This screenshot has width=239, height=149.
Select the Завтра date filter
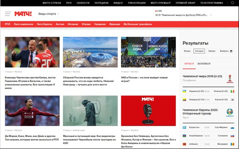tap(212, 51)
